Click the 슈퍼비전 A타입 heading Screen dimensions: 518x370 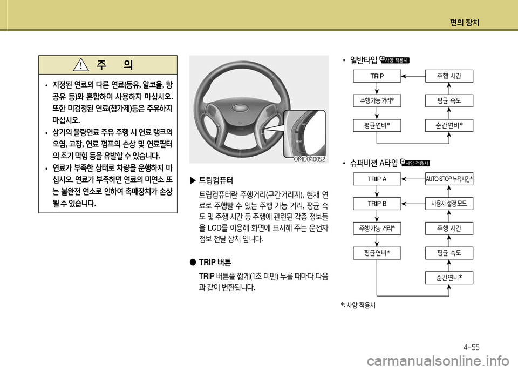(x=373, y=163)
